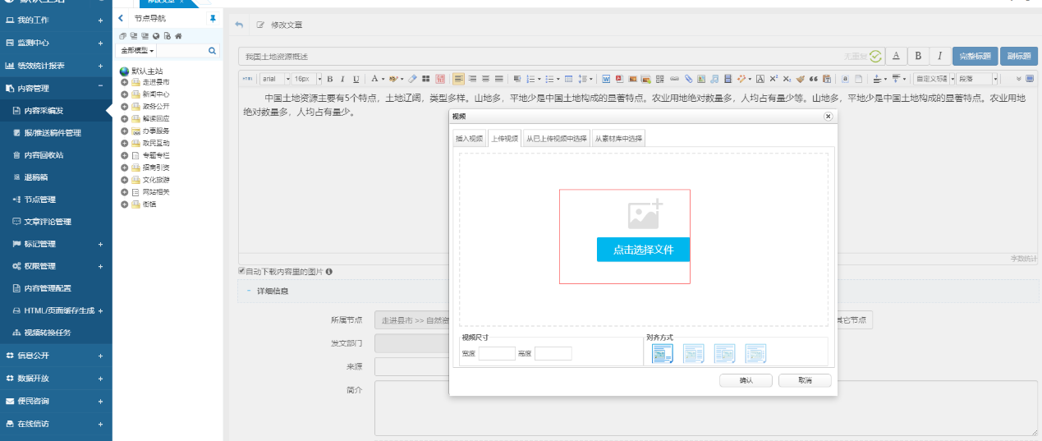The height and width of the screenshot is (441, 1042).
Task: Expand the 政务公开 tree node
Action: [124, 106]
